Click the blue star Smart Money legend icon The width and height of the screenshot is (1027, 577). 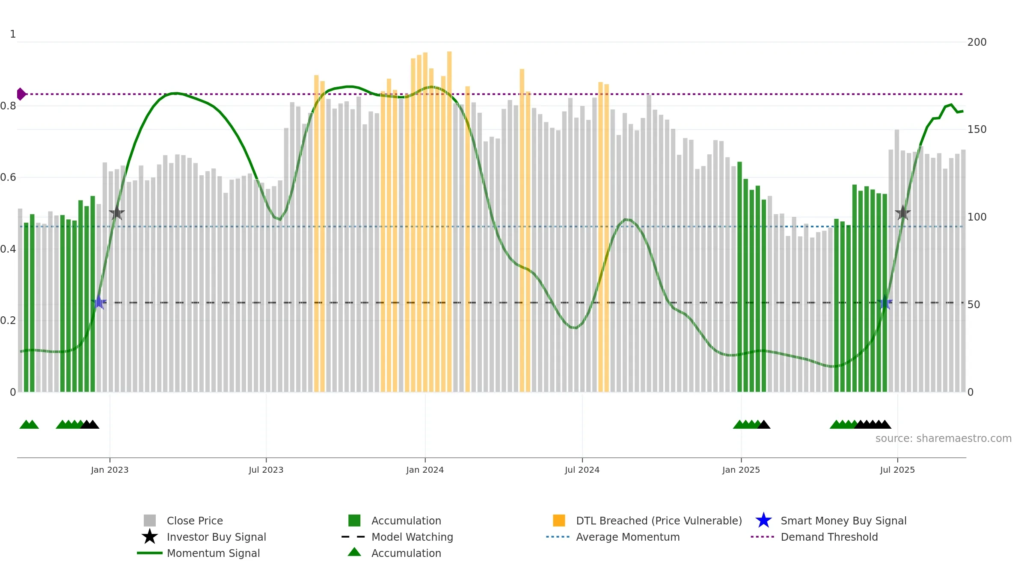coord(763,521)
